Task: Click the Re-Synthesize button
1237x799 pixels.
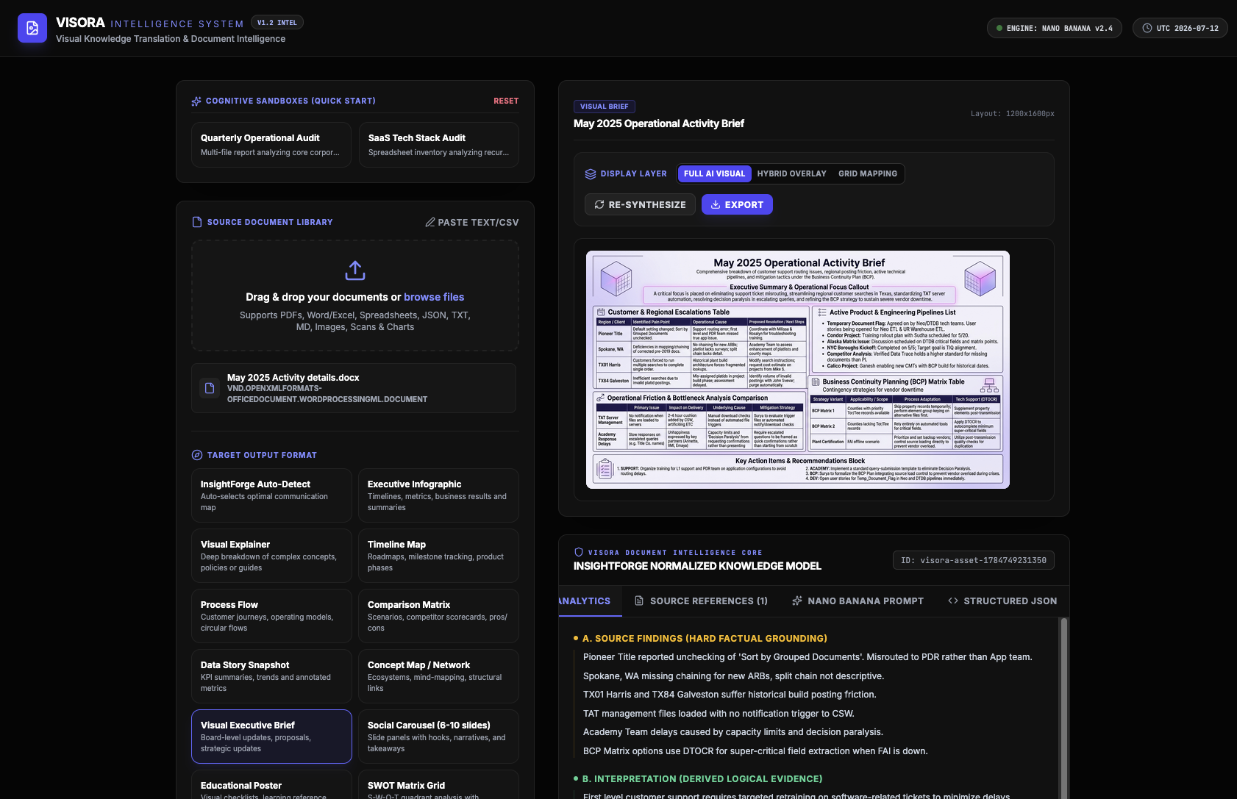Action: click(640, 204)
